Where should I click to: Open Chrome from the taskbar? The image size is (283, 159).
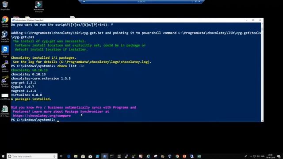(177, 156)
